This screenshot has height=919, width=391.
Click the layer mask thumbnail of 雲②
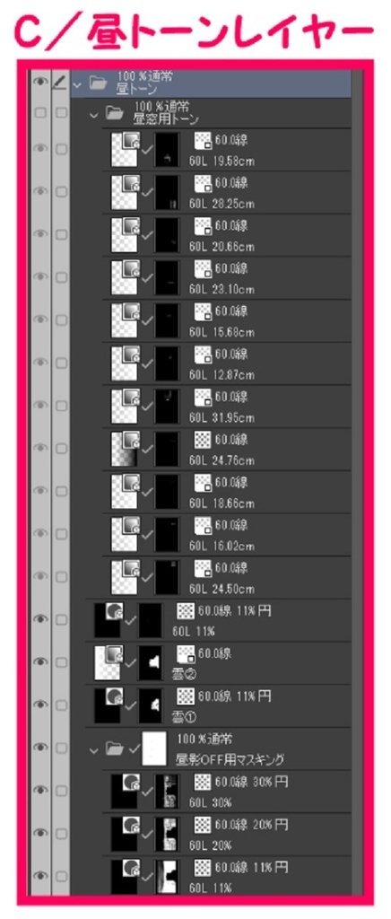pos(151,661)
